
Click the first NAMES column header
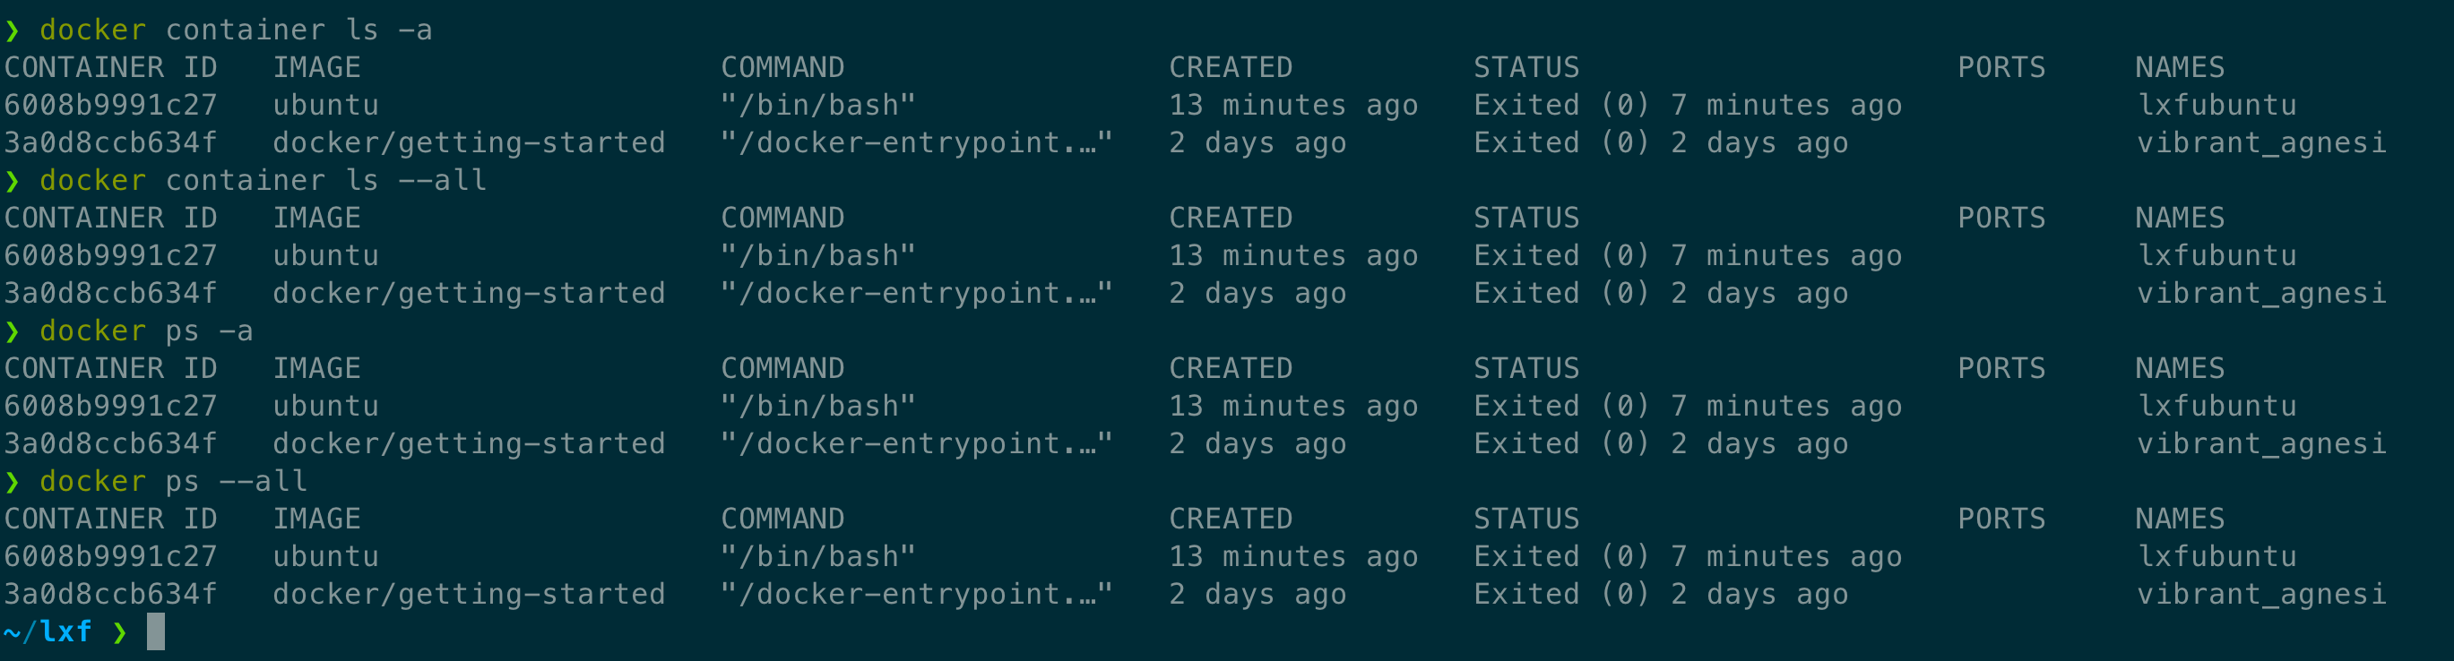coord(2180,68)
